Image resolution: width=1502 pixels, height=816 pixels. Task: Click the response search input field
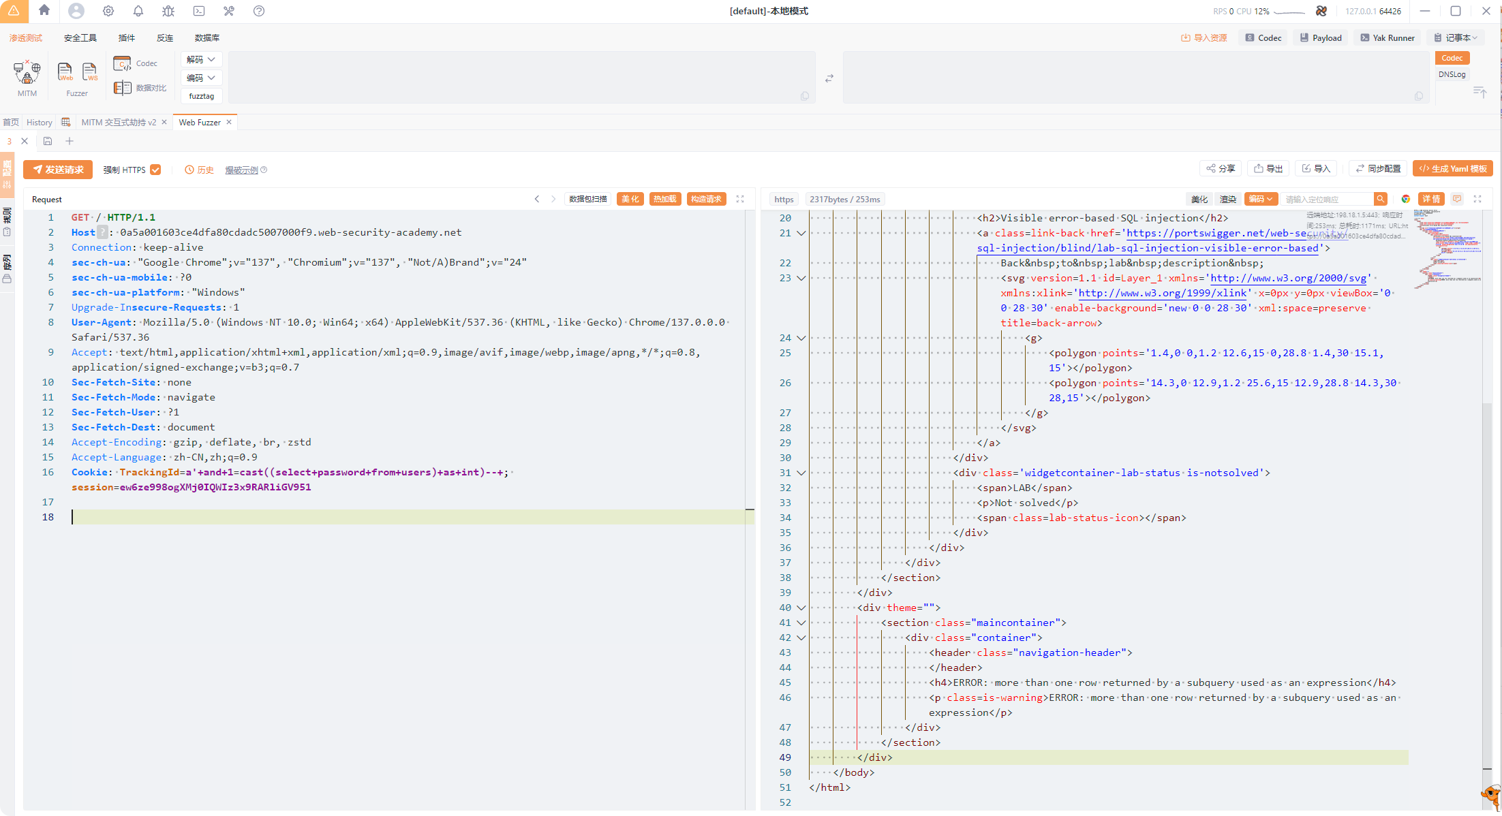[x=1325, y=199]
